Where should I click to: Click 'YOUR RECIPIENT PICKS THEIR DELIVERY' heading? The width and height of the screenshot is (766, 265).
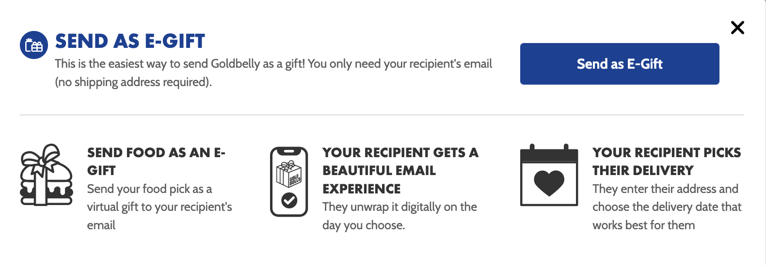666,161
